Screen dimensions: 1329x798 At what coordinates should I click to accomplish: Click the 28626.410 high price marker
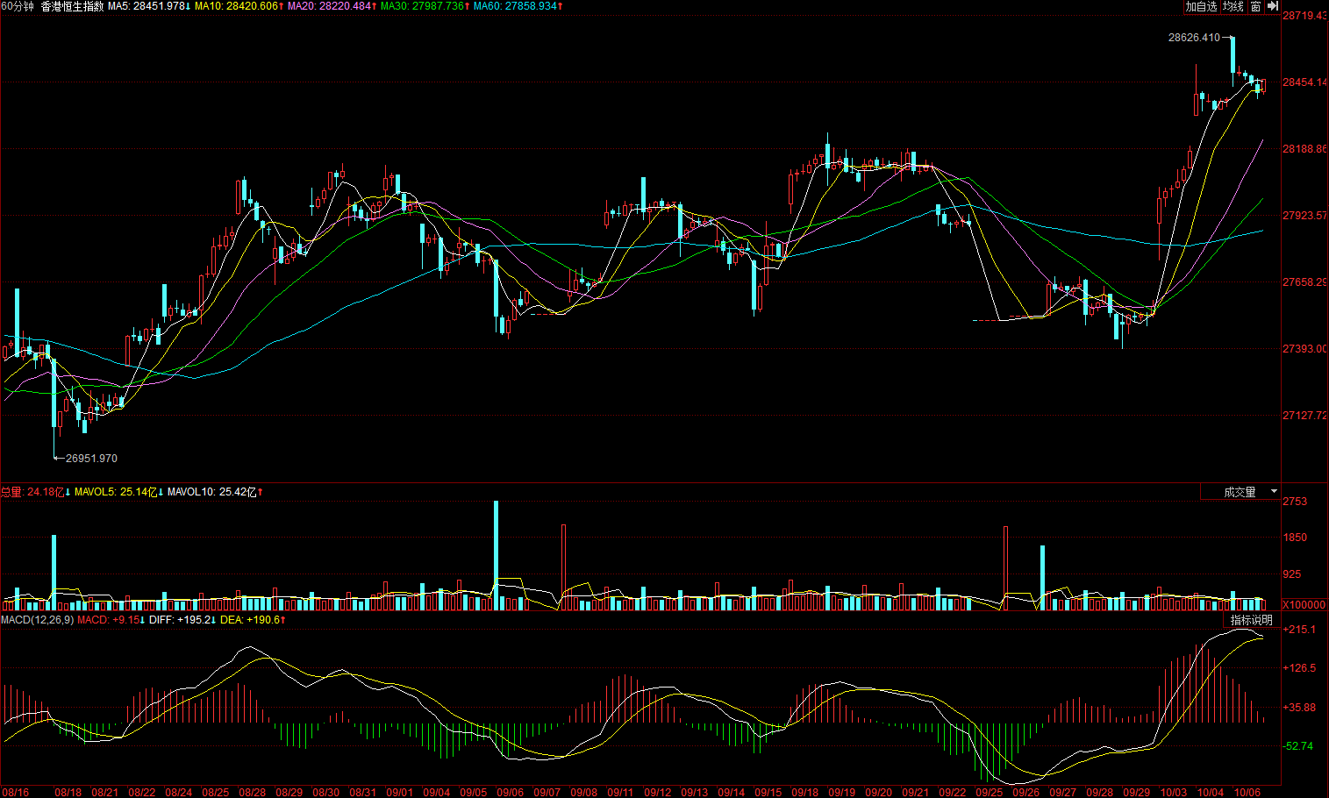tap(1193, 38)
